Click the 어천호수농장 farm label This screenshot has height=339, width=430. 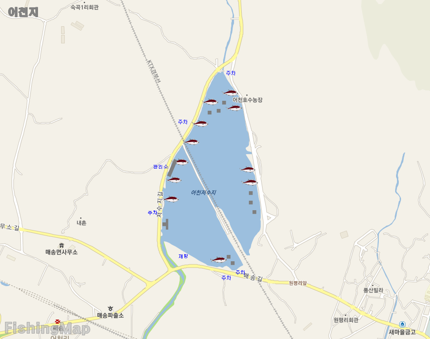tap(248, 100)
